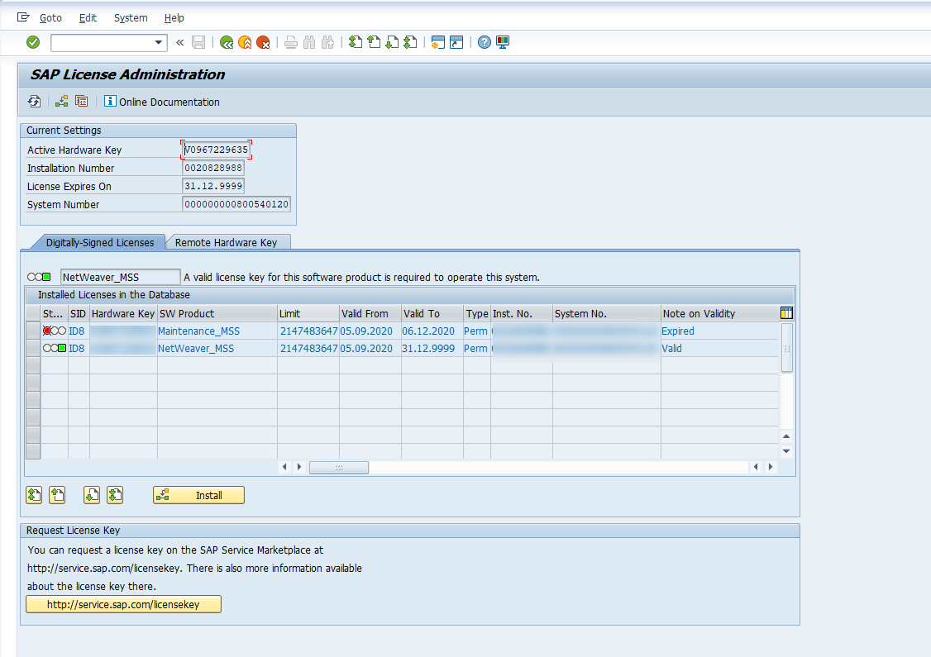Click the red Cancel icon
Image resolution: width=931 pixels, height=657 pixels.
pos(263,42)
